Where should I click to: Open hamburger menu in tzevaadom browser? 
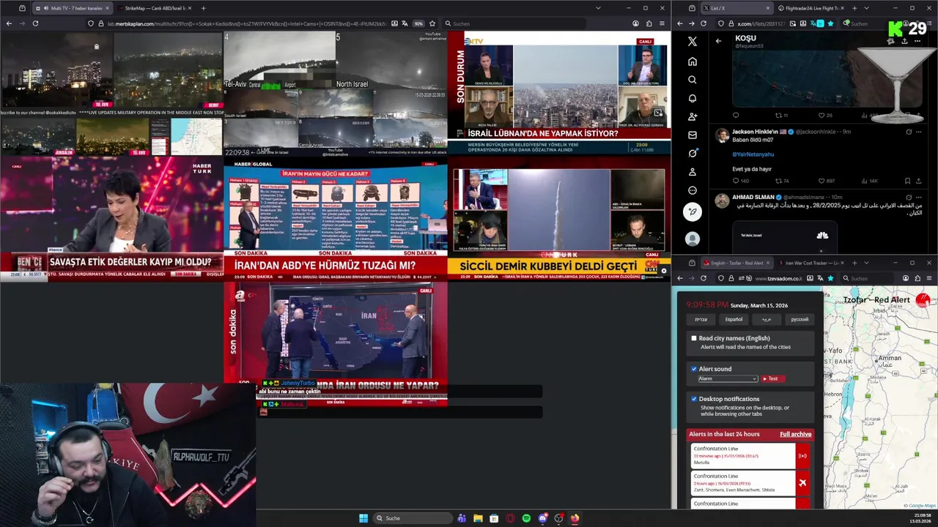click(929, 278)
